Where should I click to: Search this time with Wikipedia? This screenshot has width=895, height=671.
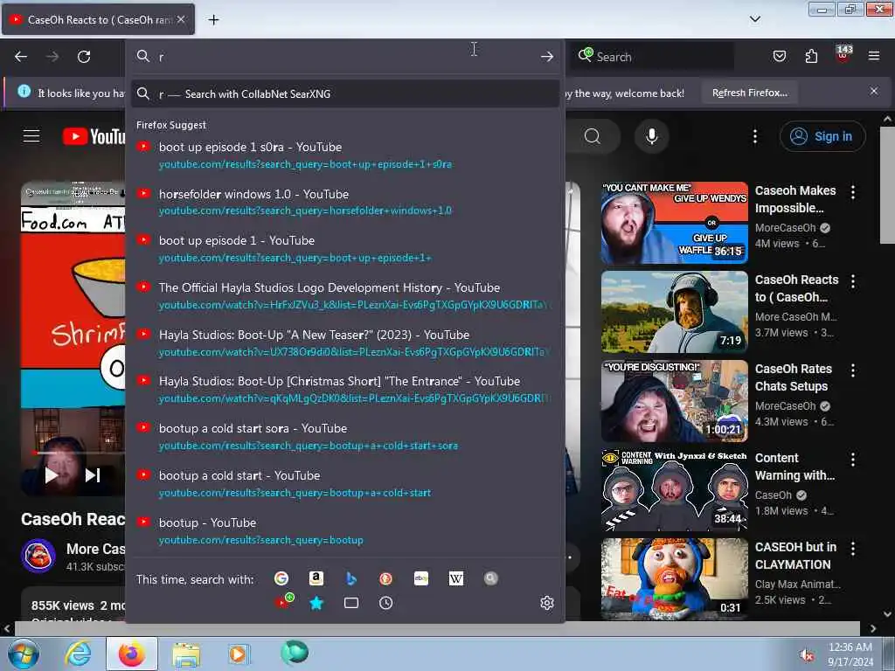click(455, 578)
